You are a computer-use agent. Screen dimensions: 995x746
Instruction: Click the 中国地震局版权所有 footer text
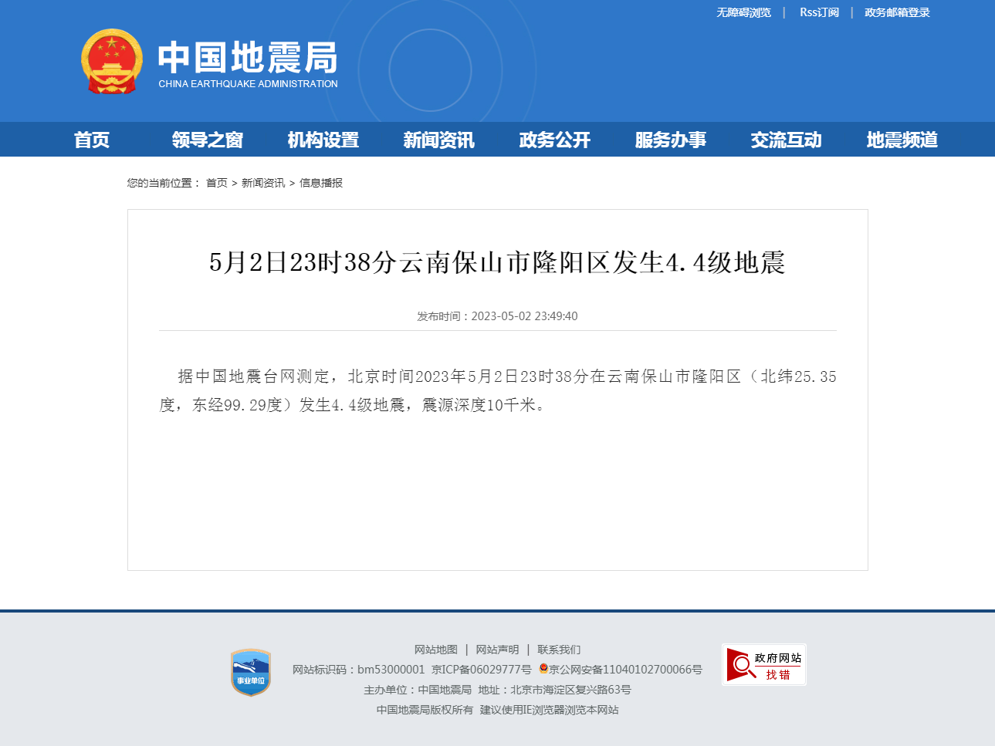point(425,710)
